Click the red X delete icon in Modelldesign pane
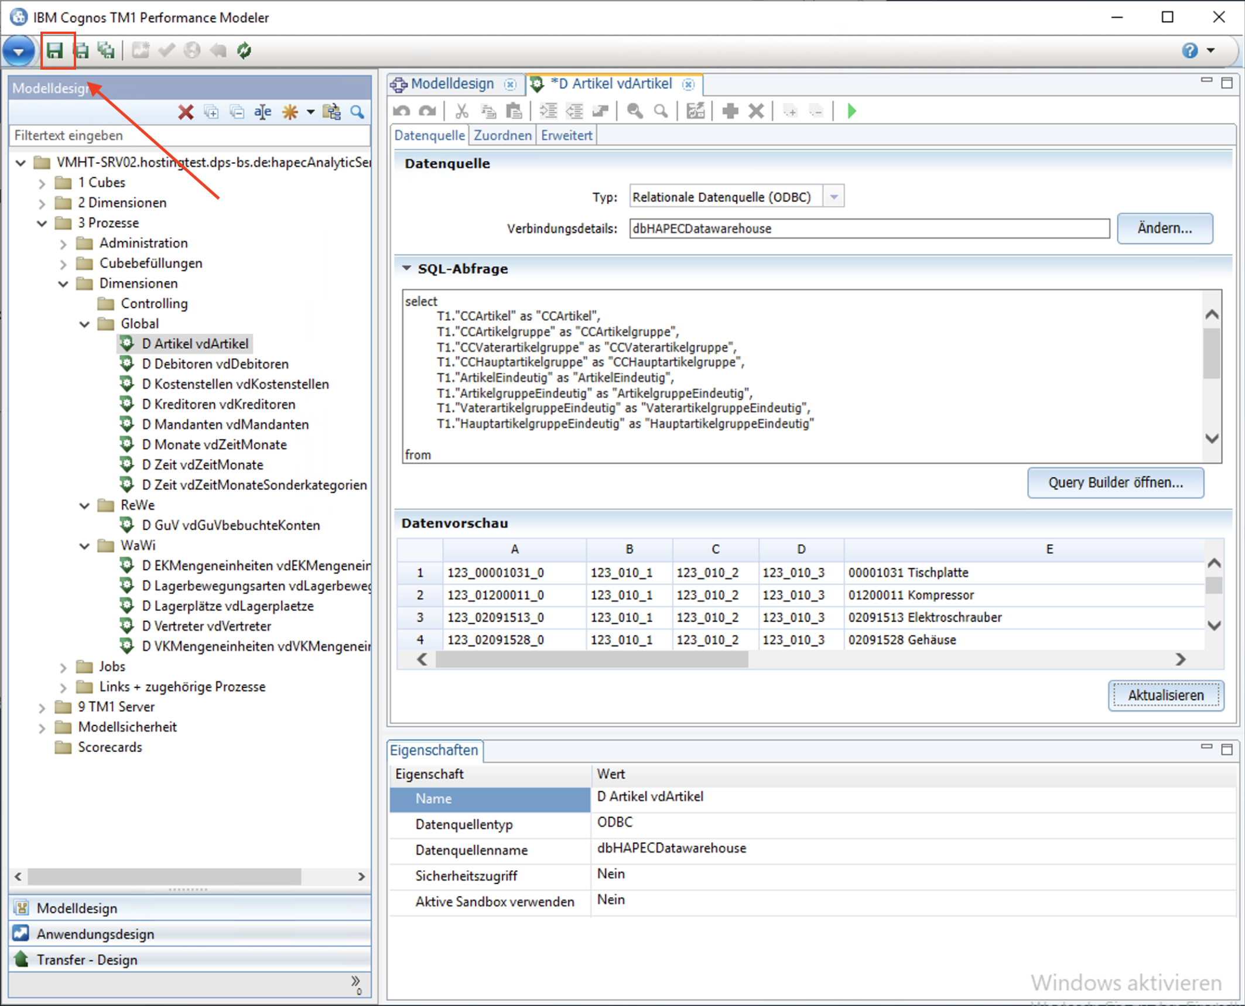This screenshot has width=1245, height=1006. point(186,112)
